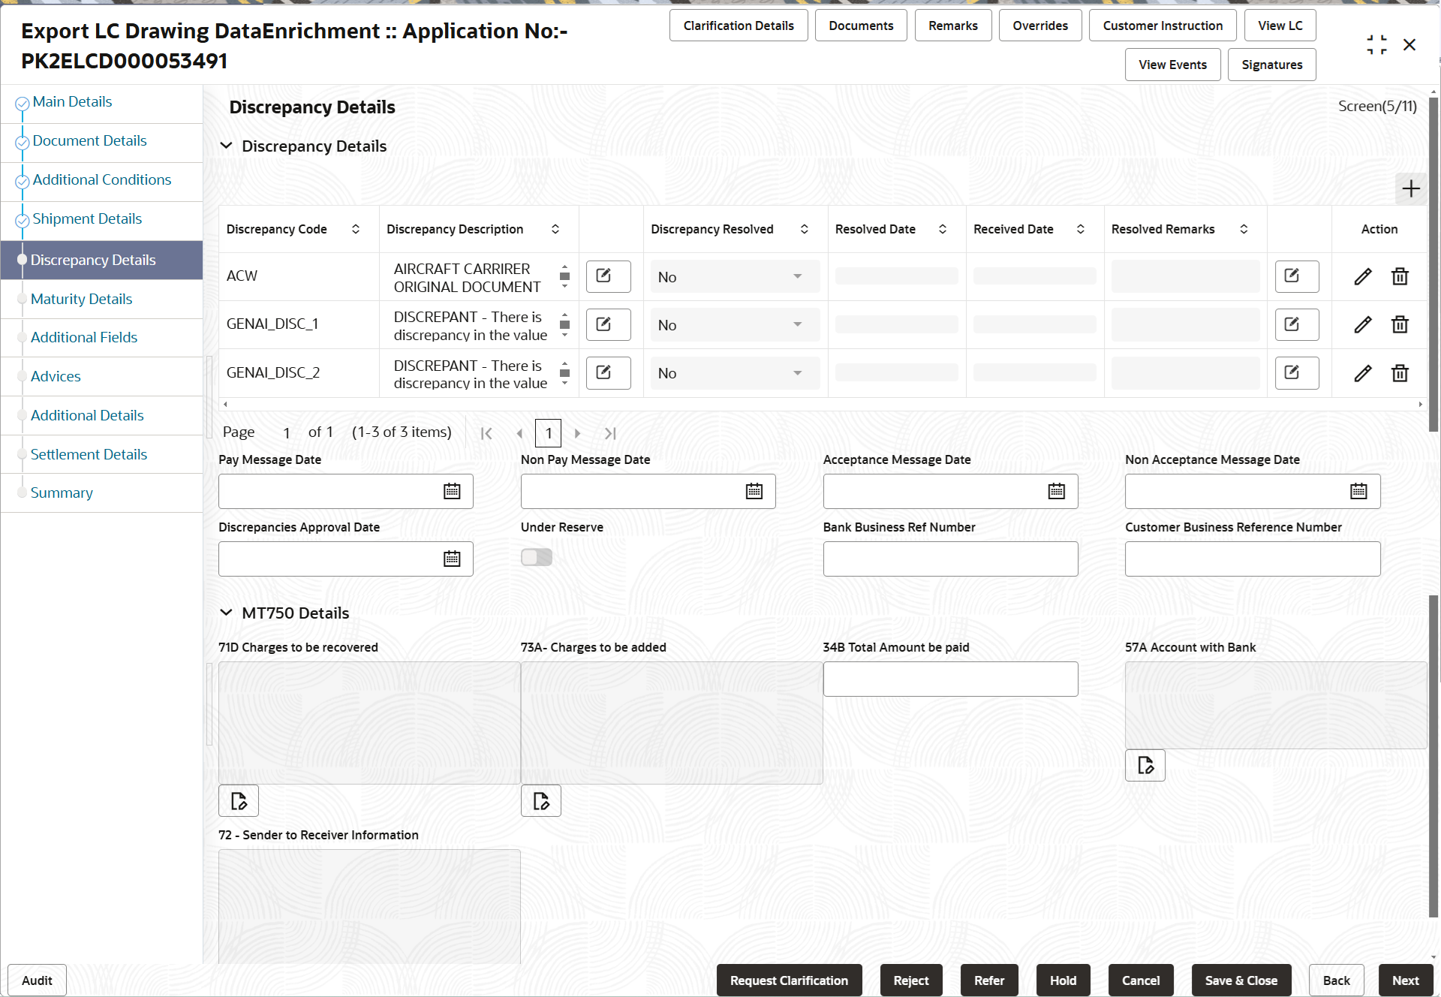Open Acceptance Message Date calendar picker

(x=1057, y=491)
